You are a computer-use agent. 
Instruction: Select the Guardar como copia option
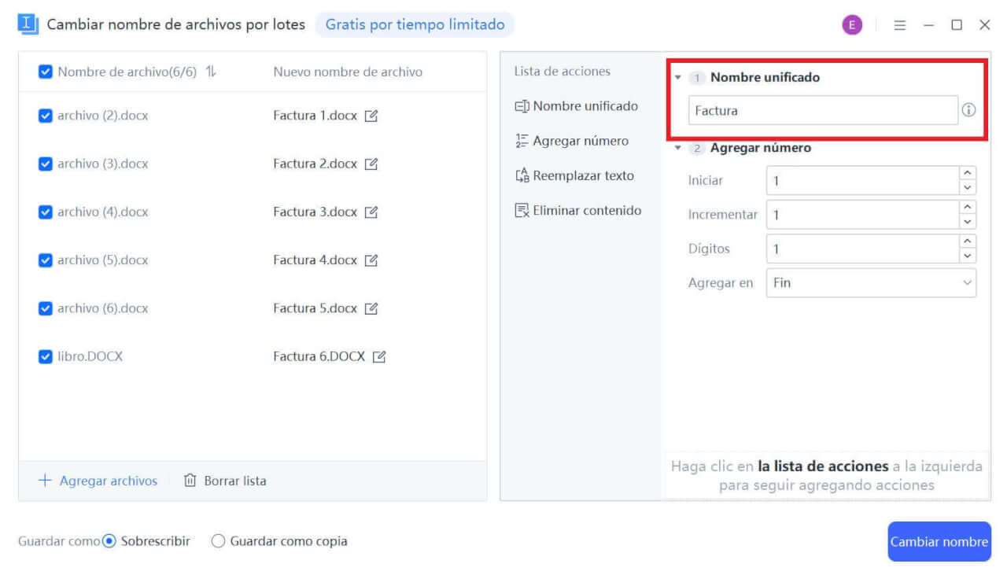click(217, 540)
